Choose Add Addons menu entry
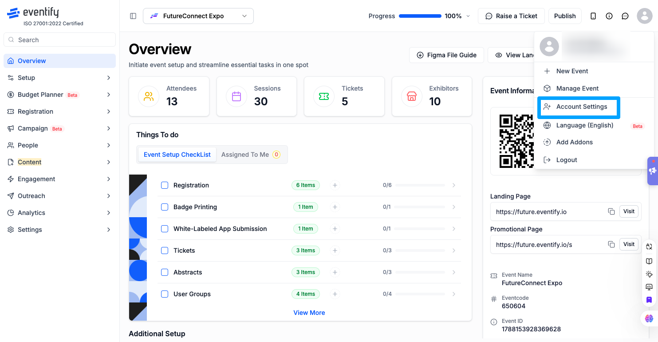Image resolution: width=658 pixels, height=342 pixels. coord(594,142)
